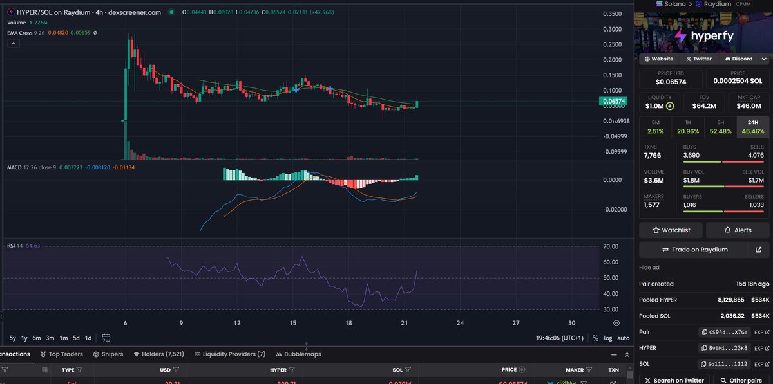This screenshot has height=384, width=773.
Task: Collapse the indicator legend arrow under EMA Cross
Action: tap(14, 43)
